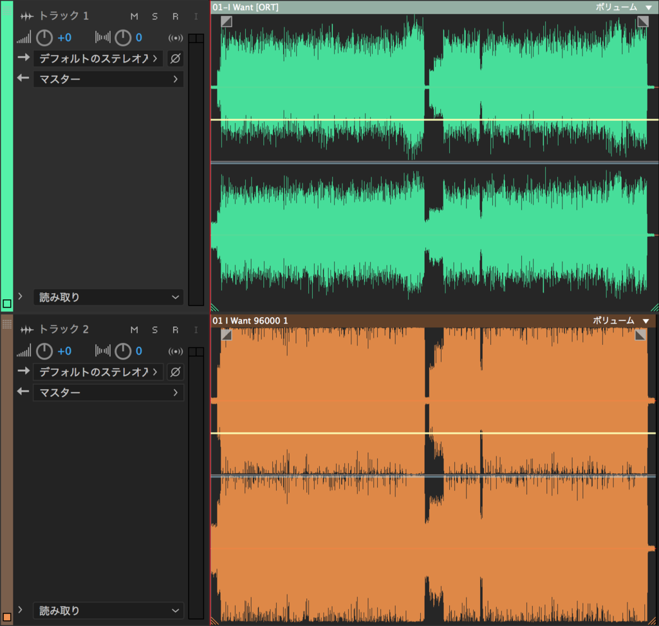
Task: Click bottom-right trim corner of green clip
Action: coord(654,308)
